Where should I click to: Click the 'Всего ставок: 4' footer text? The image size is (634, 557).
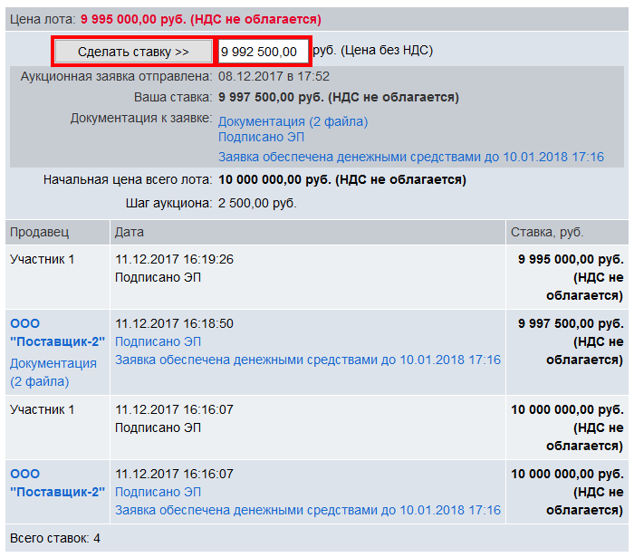[x=54, y=539]
